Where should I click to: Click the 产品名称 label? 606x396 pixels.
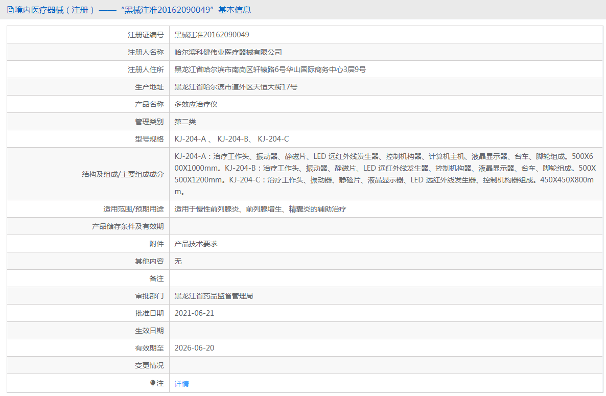click(149, 104)
